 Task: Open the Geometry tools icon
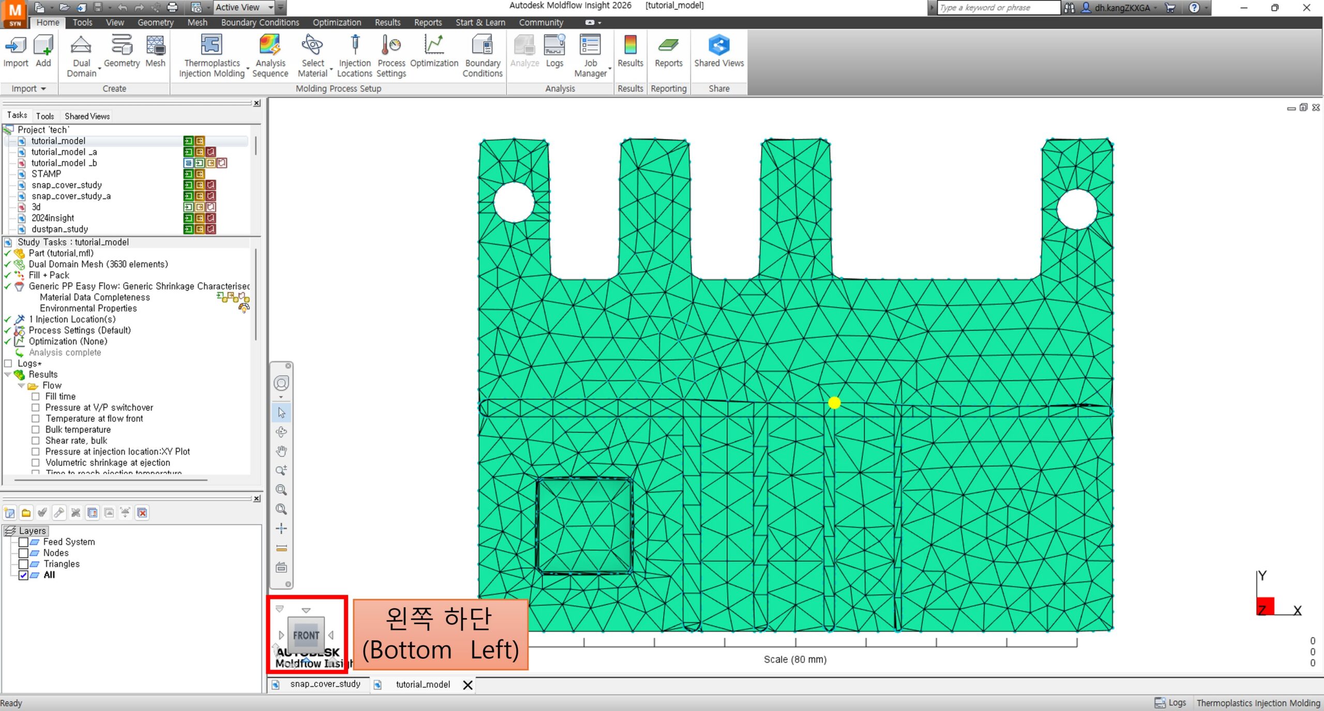122,51
